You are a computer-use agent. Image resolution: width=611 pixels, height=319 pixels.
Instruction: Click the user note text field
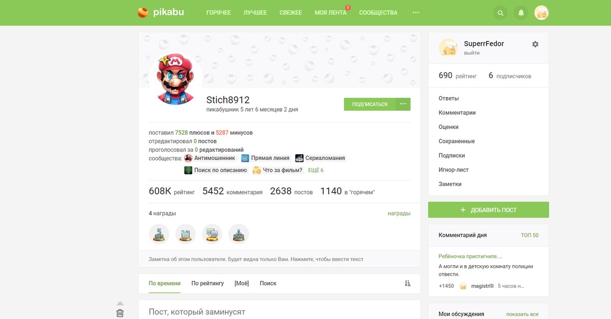point(279,259)
